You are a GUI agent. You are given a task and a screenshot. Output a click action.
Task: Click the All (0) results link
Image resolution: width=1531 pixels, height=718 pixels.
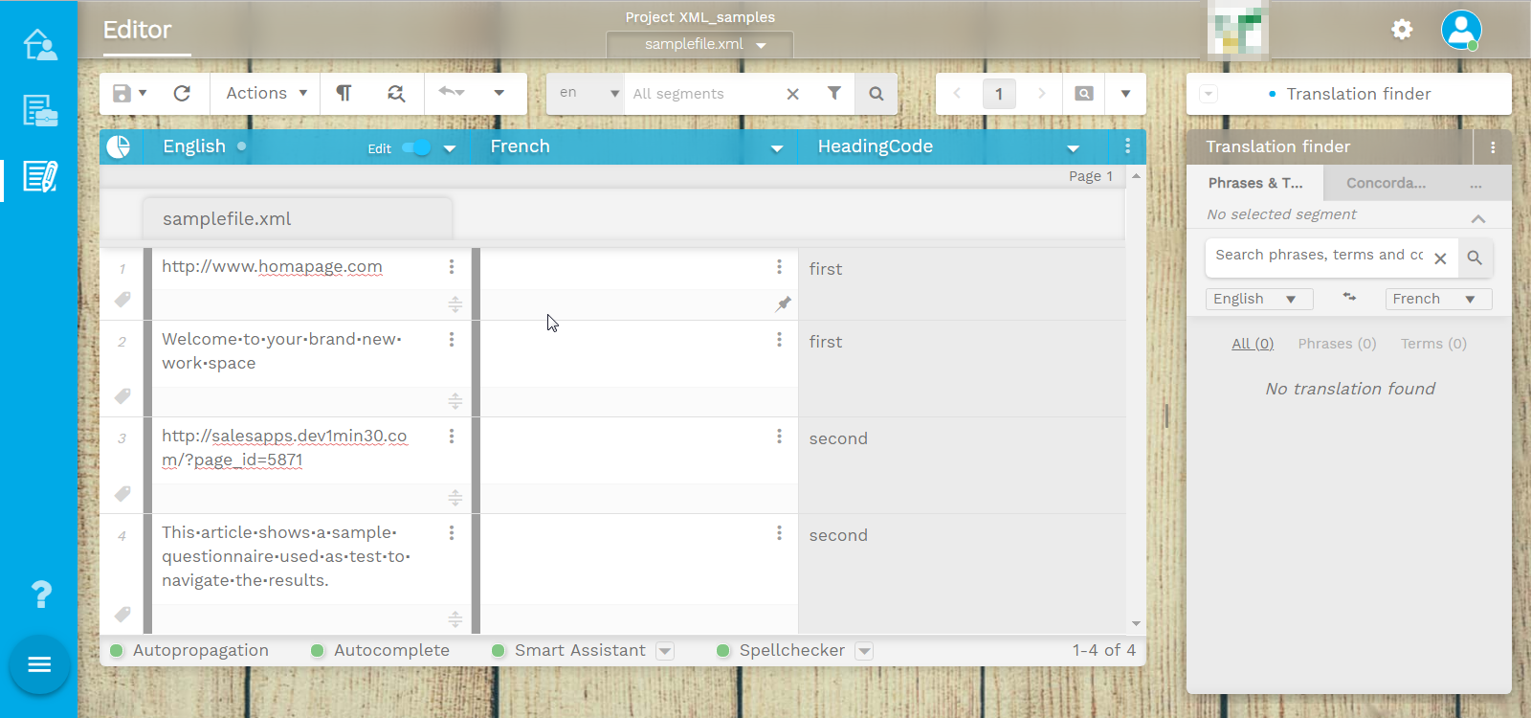click(x=1253, y=344)
